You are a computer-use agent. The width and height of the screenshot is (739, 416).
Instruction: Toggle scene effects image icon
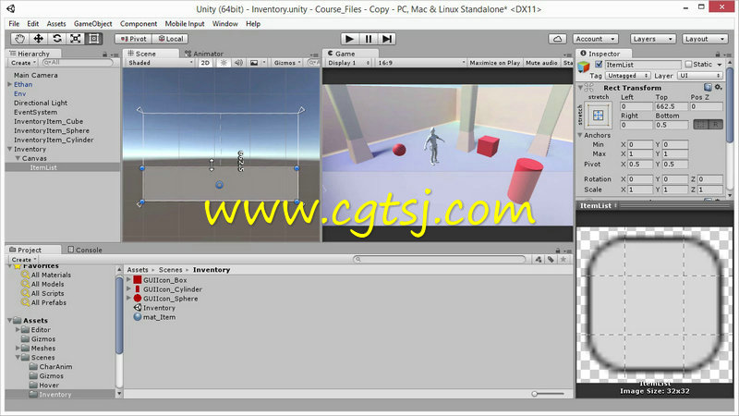[x=253, y=63]
